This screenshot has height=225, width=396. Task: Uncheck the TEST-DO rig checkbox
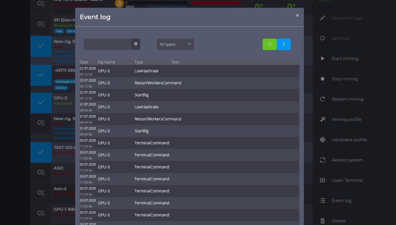click(x=41, y=152)
